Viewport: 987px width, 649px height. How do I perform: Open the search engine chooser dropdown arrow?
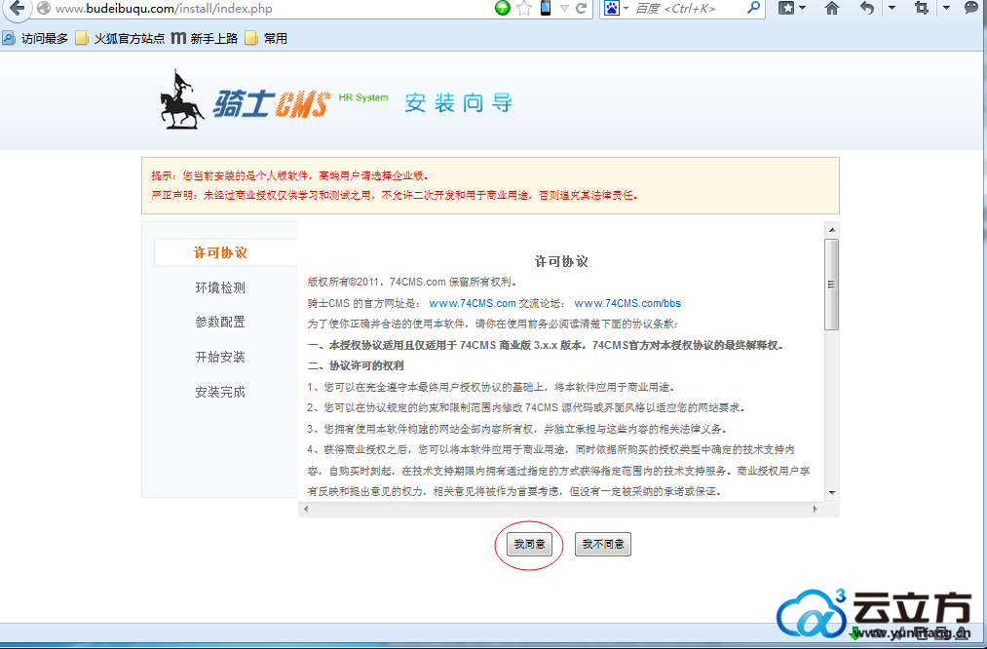(x=626, y=8)
